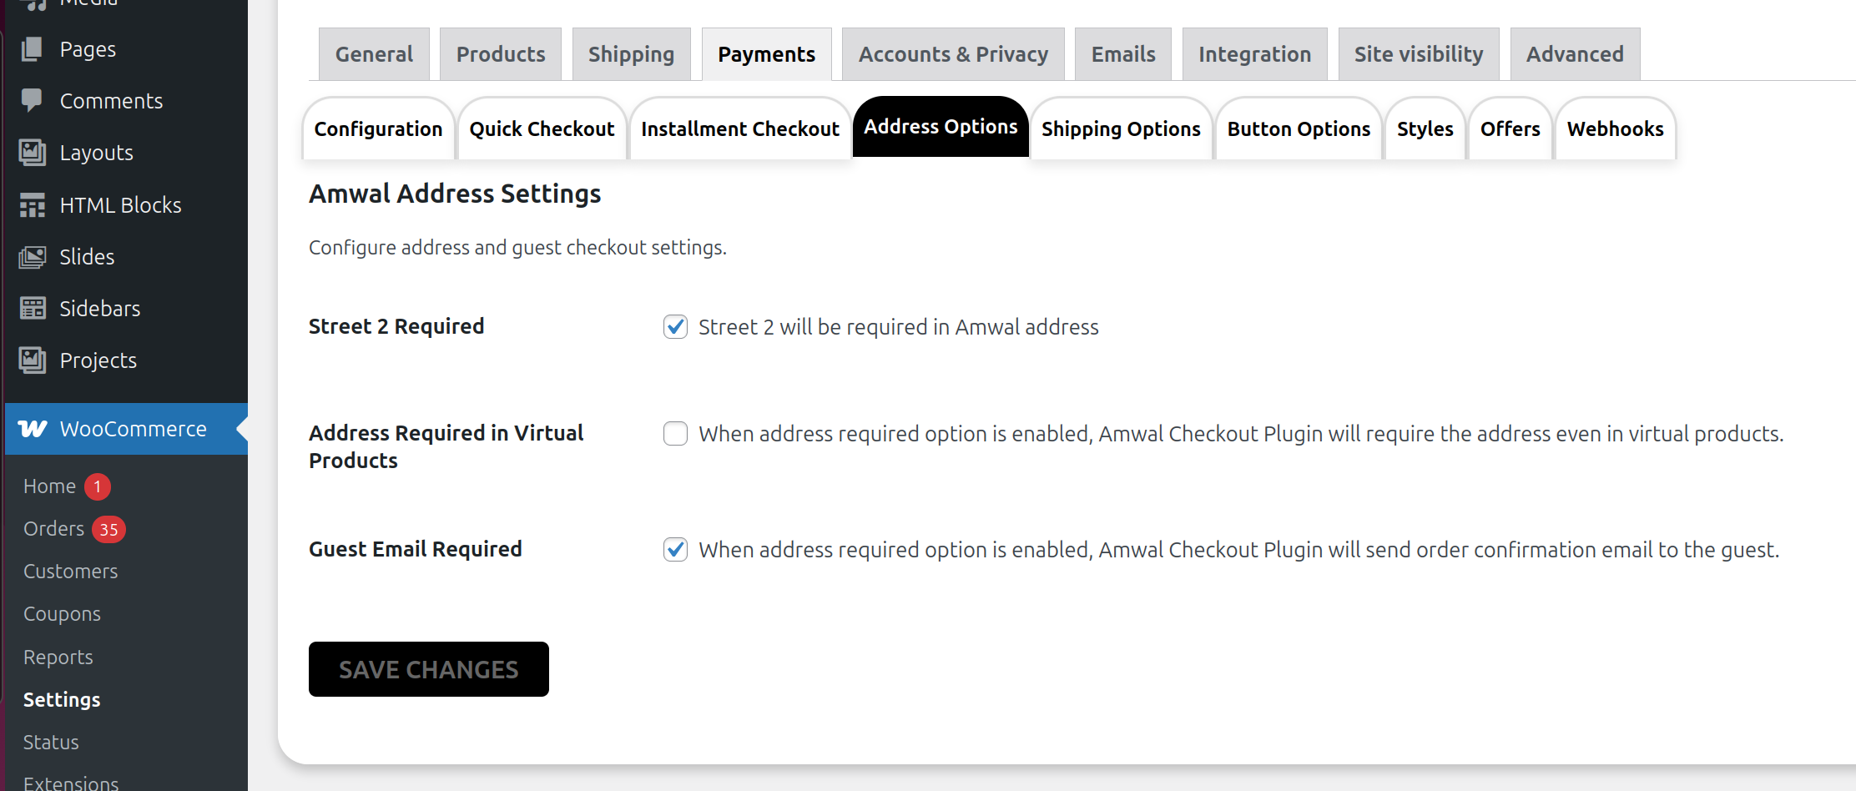Click the virtual products address description text
Image resolution: width=1856 pixels, height=791 pixels.
pos(1241,434)
